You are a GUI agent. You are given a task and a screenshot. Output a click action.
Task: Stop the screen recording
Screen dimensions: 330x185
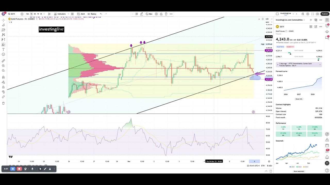pyautogui.click(x=19, y=169)
